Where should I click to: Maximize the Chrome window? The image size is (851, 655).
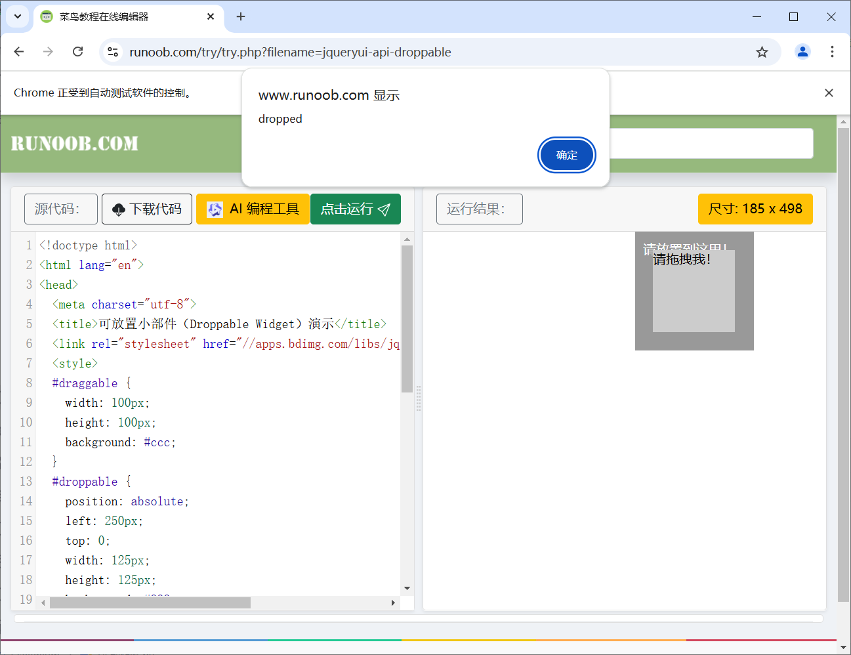793,16
